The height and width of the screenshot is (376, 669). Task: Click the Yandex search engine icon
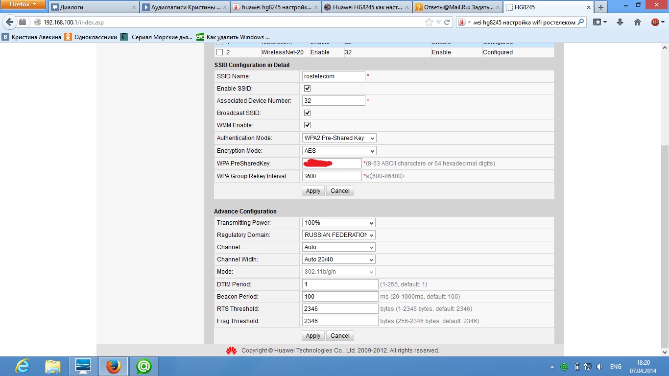(x=463, y=22)
